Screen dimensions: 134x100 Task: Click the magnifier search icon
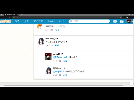click(x=71, y=21)
